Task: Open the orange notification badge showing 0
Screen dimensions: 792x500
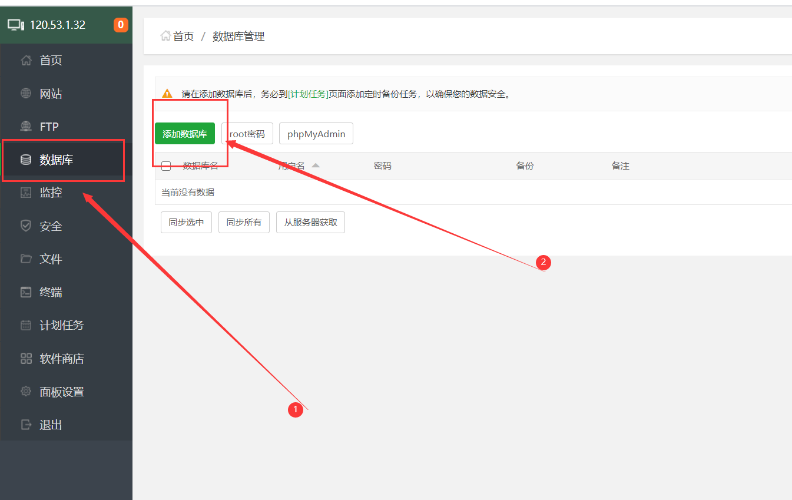Action: (121, 25)
